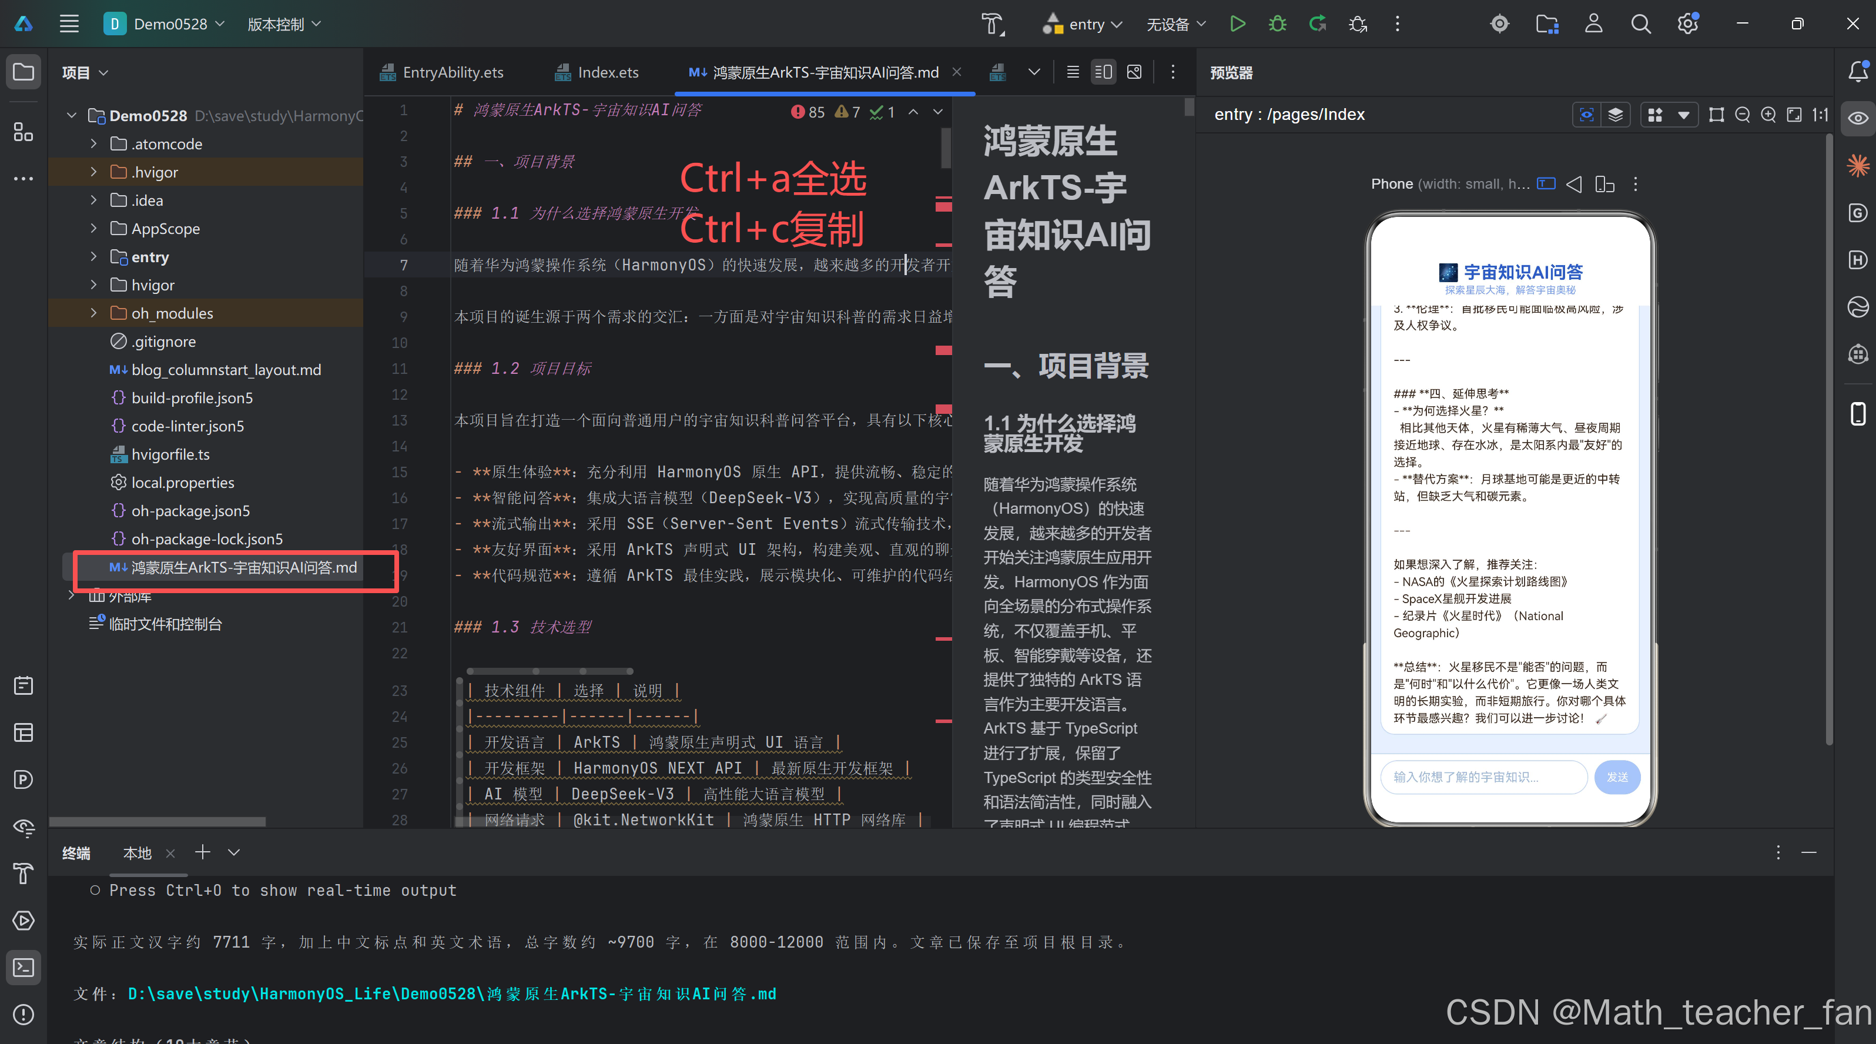Viewport: 1876px width, 1044px height.
Task: Select oh-package.json5 in the project tree
Action: [191, 511]
